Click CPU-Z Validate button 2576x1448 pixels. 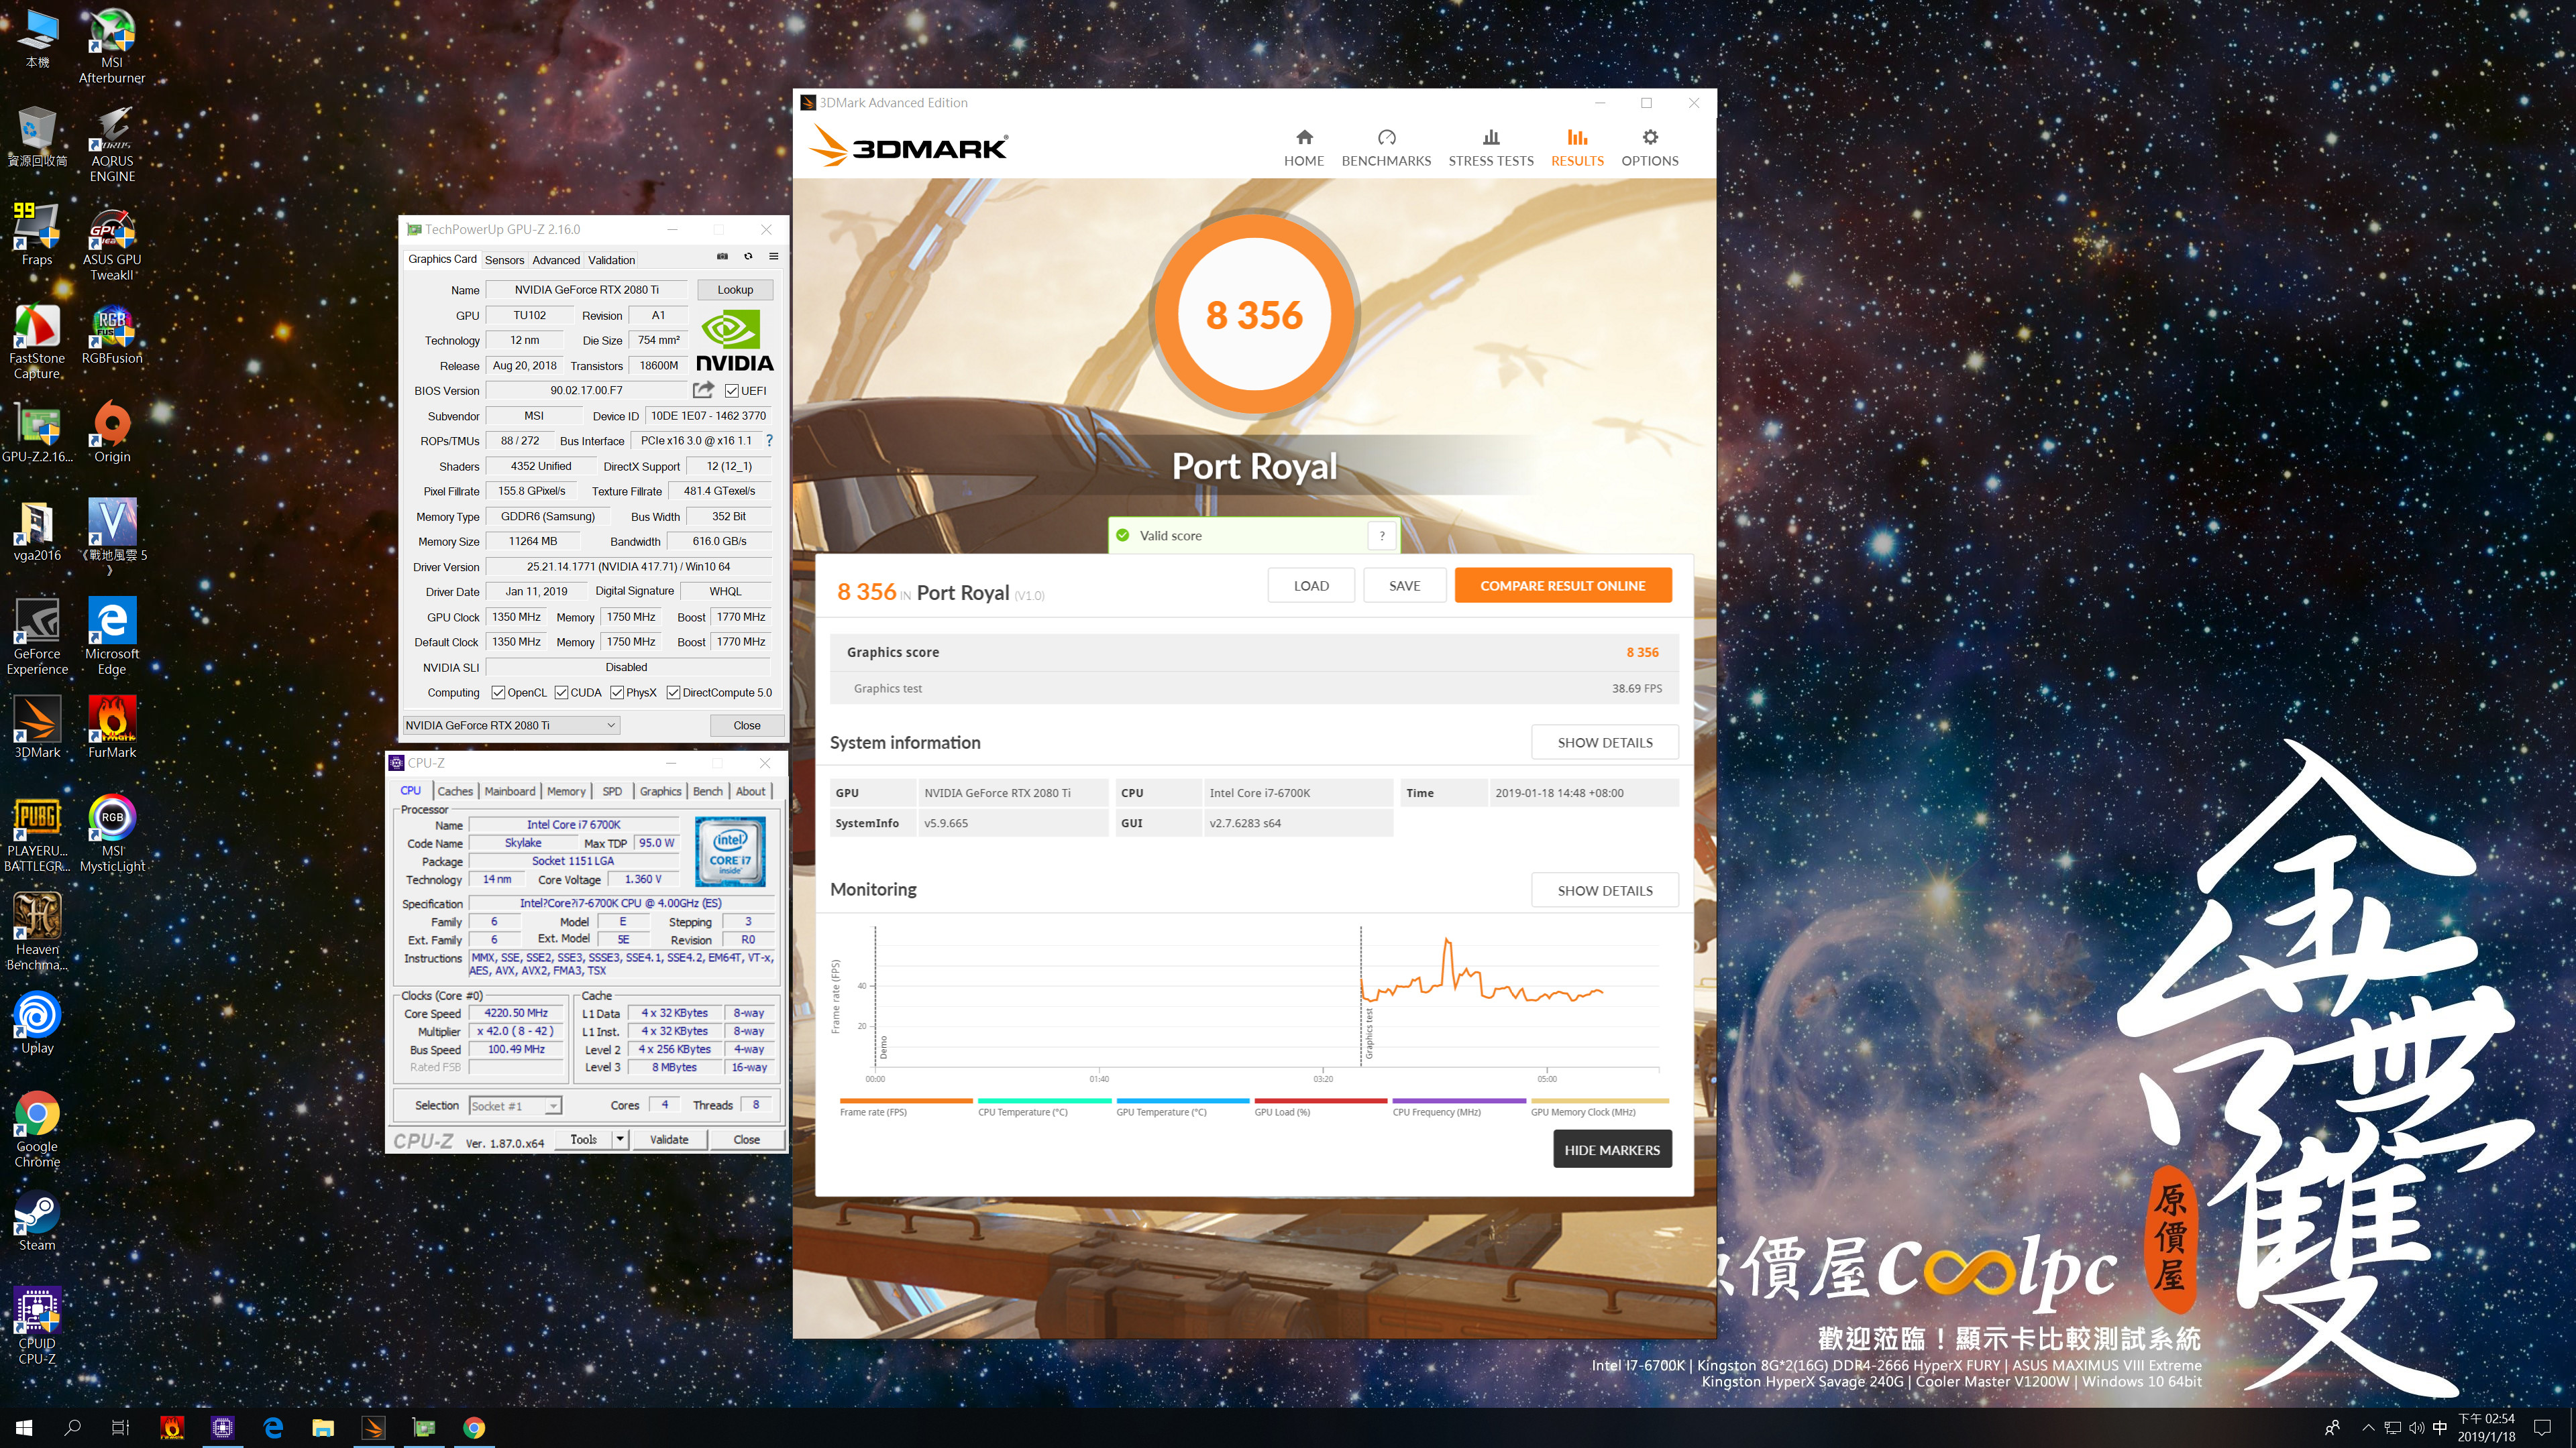(669, 1139)
